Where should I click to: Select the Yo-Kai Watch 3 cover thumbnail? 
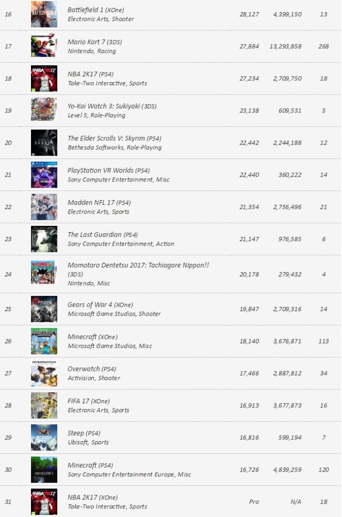click(44, 111)
